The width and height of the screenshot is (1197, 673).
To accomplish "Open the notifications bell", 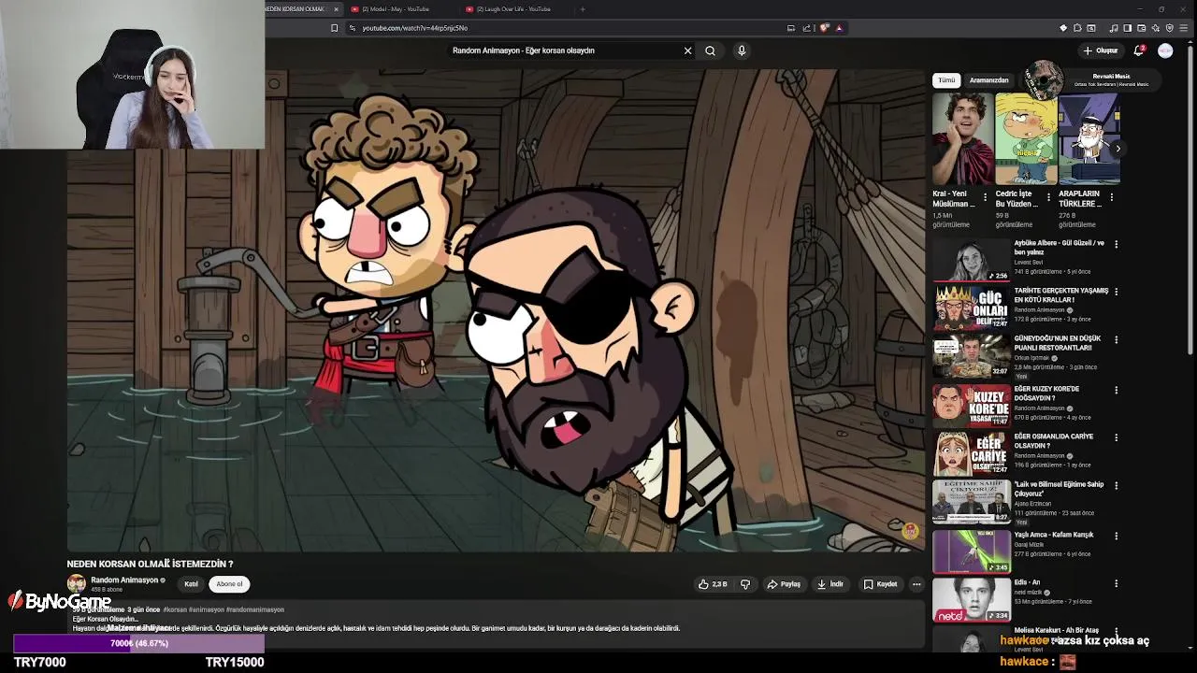I will coord(1139,50).
